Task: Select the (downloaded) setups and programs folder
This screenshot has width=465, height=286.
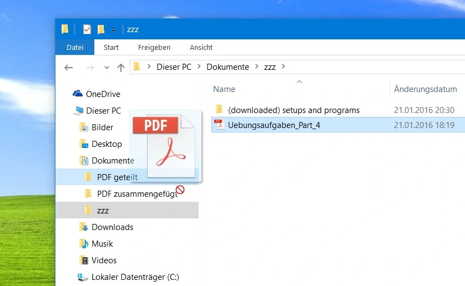Action: click(294, 110)
